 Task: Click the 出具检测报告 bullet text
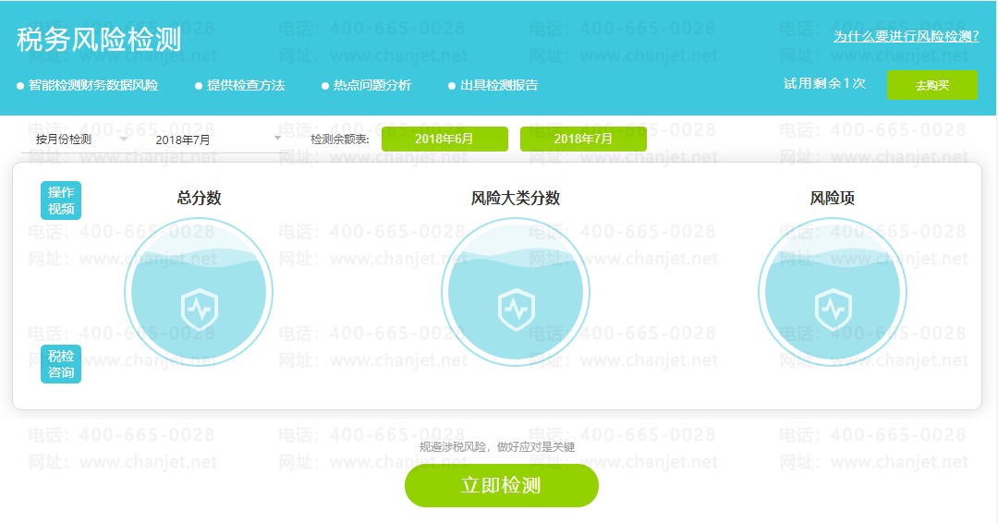click(x=499, y=85)
